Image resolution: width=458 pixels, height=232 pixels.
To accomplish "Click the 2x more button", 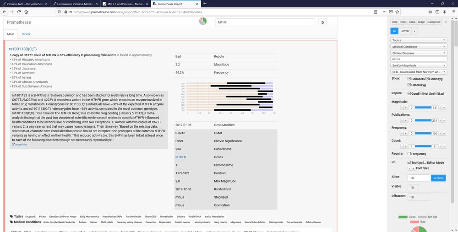I will click(438, 178).
